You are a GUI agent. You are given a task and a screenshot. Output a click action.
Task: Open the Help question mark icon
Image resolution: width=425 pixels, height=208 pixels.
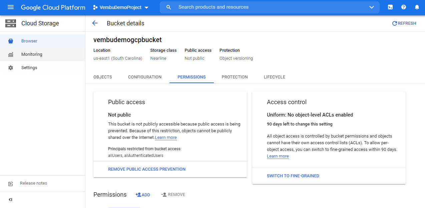(404, 7)
